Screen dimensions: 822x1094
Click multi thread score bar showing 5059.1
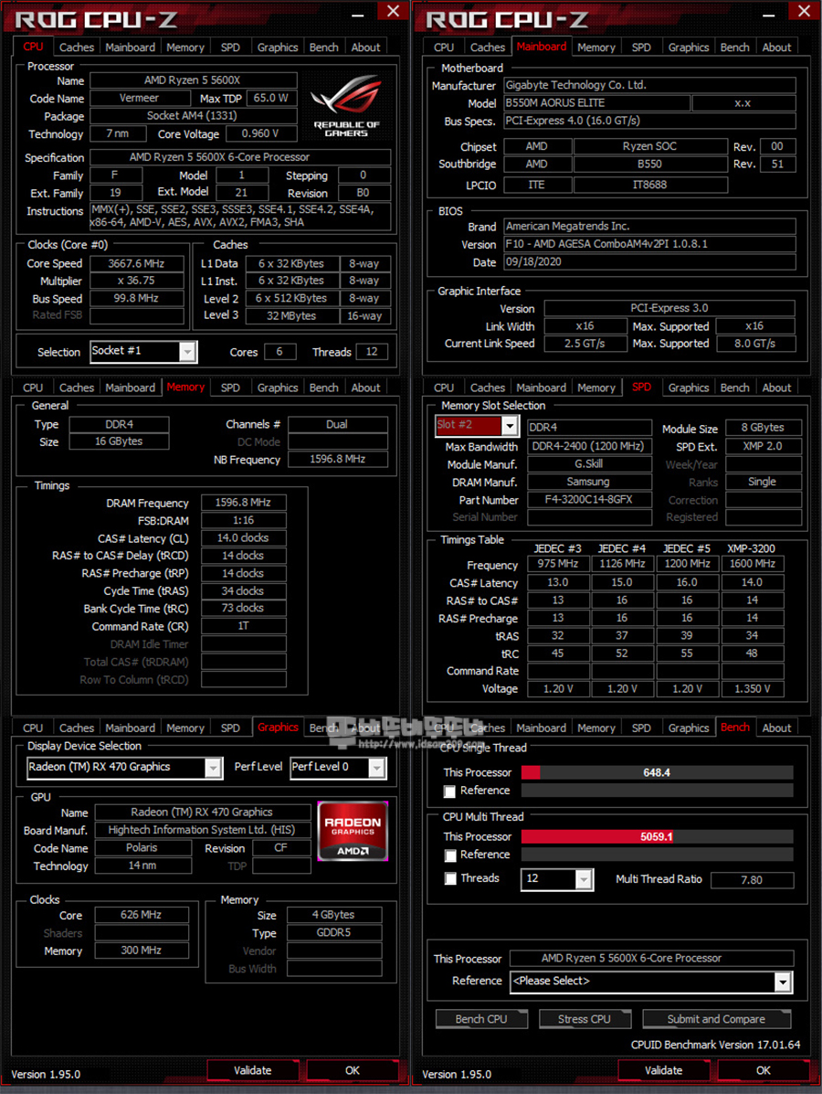click(657, 837)
